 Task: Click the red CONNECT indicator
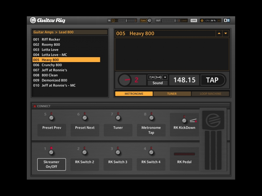click(35, 106)
